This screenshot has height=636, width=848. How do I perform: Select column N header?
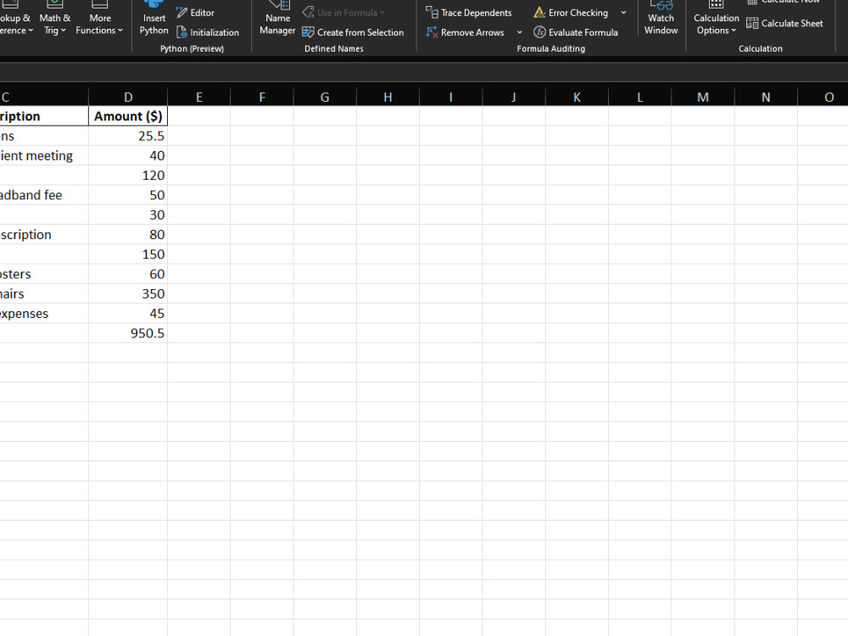(x=766, y=98)
